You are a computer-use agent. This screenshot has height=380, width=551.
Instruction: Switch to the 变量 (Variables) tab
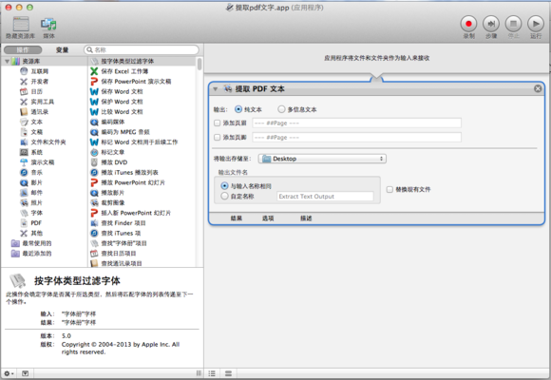pos(62,50)
